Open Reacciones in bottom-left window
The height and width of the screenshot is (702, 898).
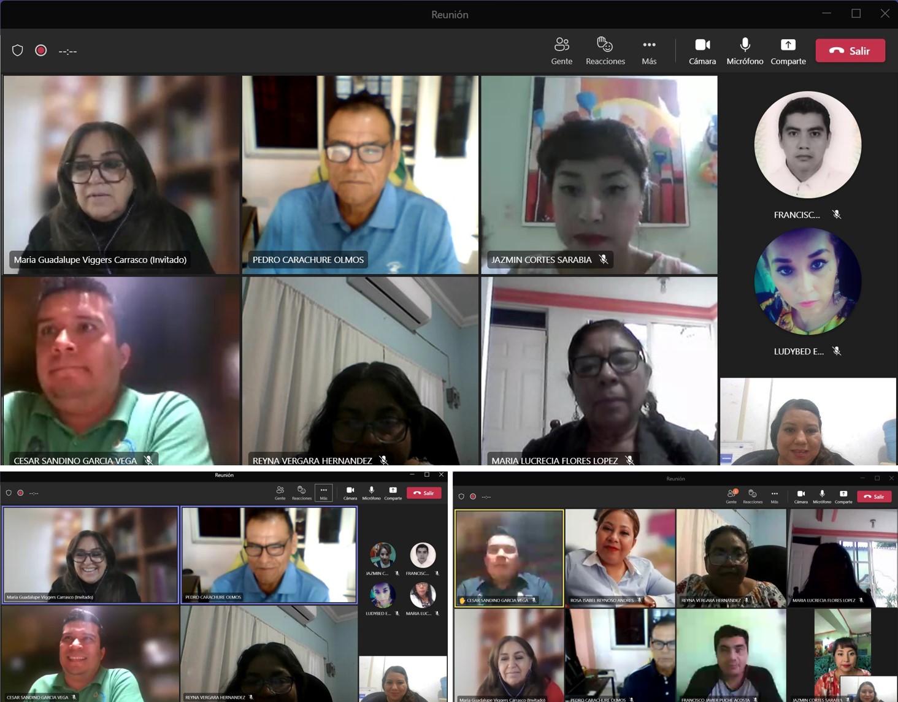click(x=301, y=493)
